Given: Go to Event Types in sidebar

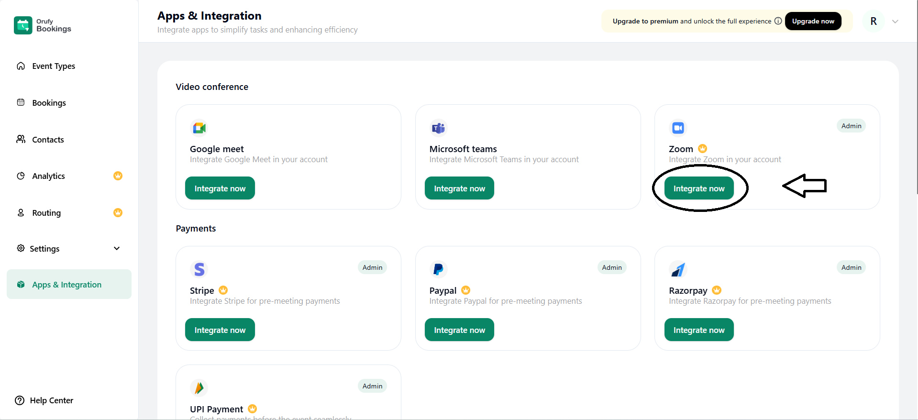Looking at the screenshot, I should [x=53, y=66].
